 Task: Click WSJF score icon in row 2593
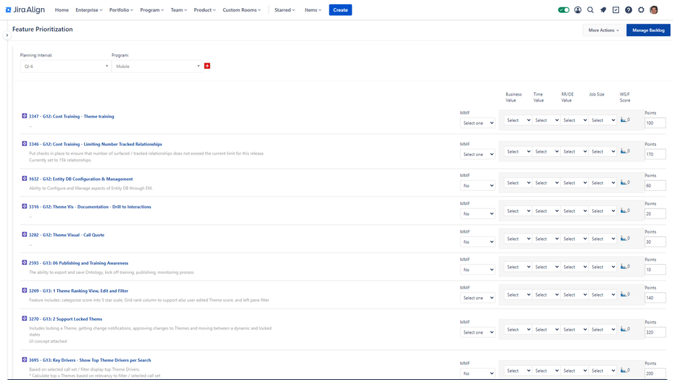pyautogui.click(x=623, y=266)
